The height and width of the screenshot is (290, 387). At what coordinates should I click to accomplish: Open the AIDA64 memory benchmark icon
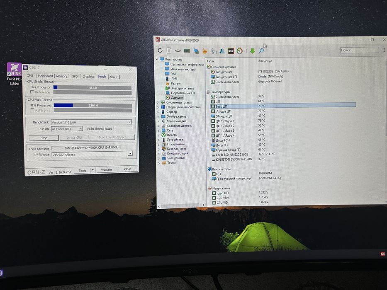[x=187, y=51]
